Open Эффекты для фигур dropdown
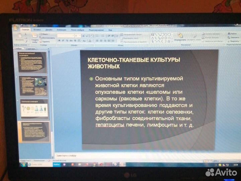The height and width of the screenshot is (181, 241). 213,41
